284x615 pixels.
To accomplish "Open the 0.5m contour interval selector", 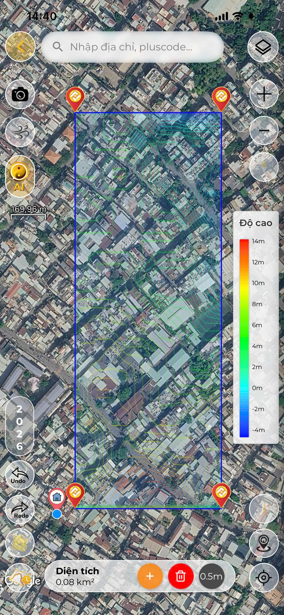I will [211, 576].
